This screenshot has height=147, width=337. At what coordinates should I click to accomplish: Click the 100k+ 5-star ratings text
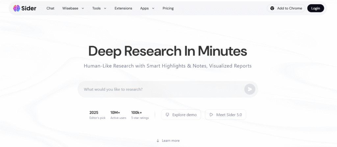(140, 115)
